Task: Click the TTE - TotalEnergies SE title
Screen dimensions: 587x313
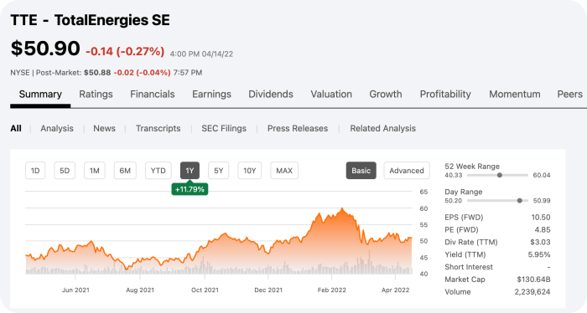Action: coord(91,20)
